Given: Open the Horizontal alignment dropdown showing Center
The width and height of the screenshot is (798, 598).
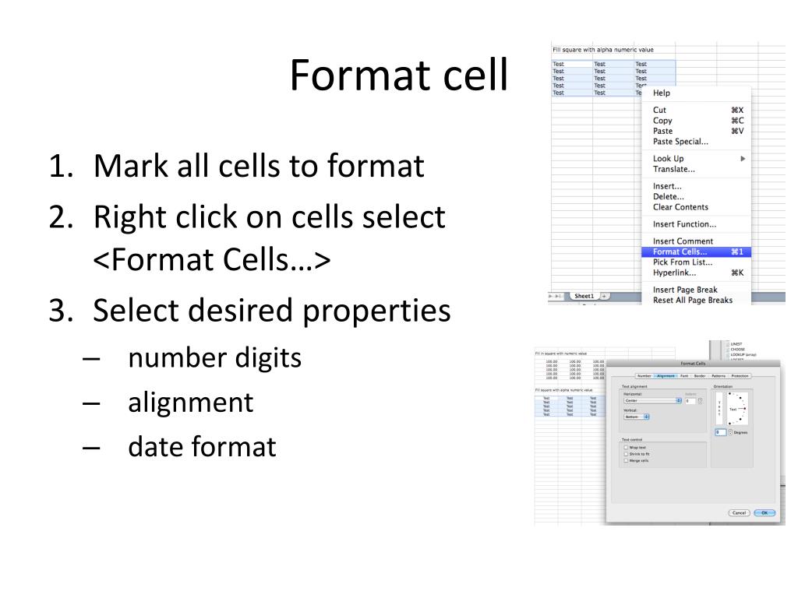Looking at the screenshot, I should (653, 401).
